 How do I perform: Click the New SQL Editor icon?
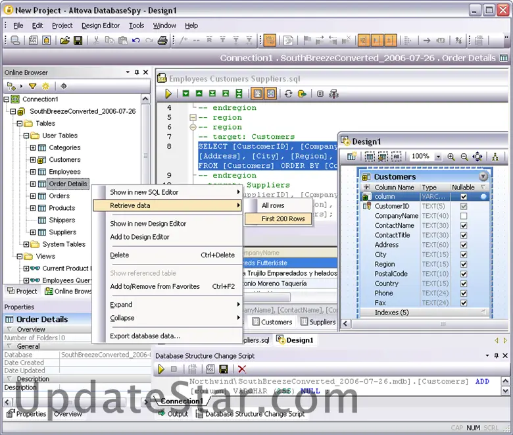[x=33, y=40]
